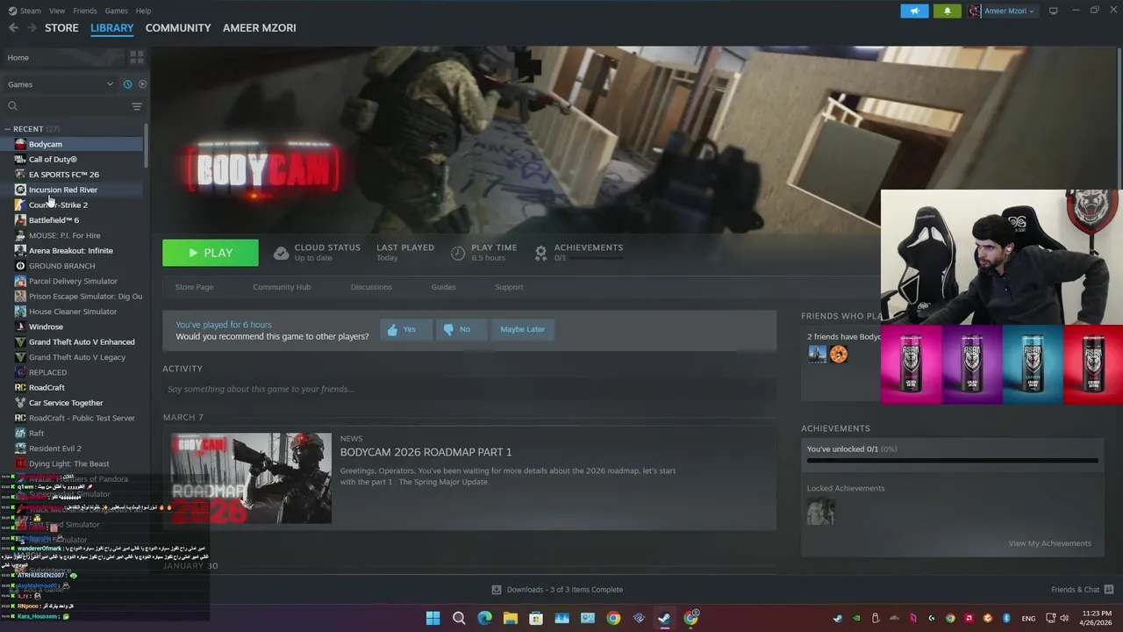This screenshot has width=1123, height=632.
Task: Open Microsoft Edge from taskbar
Action: coord(484,618)
